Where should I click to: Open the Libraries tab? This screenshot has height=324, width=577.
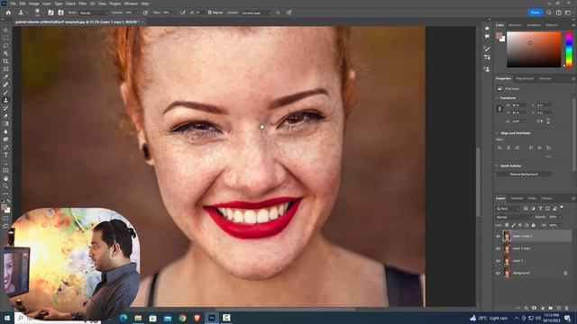tap(545, 78)
